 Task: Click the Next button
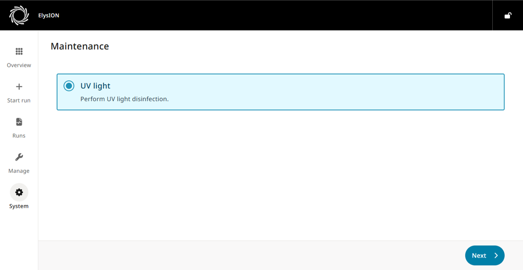click(485, 255)
